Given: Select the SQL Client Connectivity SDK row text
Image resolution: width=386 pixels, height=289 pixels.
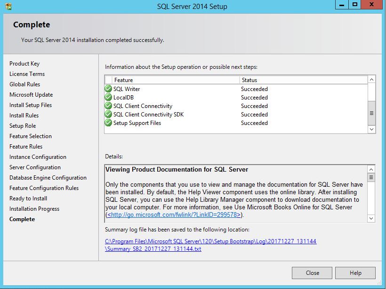Looking at the screenshot, I should [148, 115].
